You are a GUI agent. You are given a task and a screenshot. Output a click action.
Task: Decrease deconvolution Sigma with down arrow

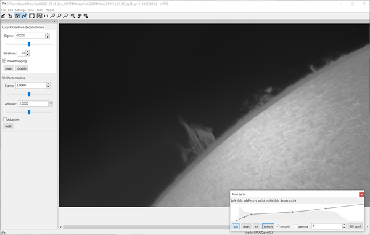pos(47,37)
